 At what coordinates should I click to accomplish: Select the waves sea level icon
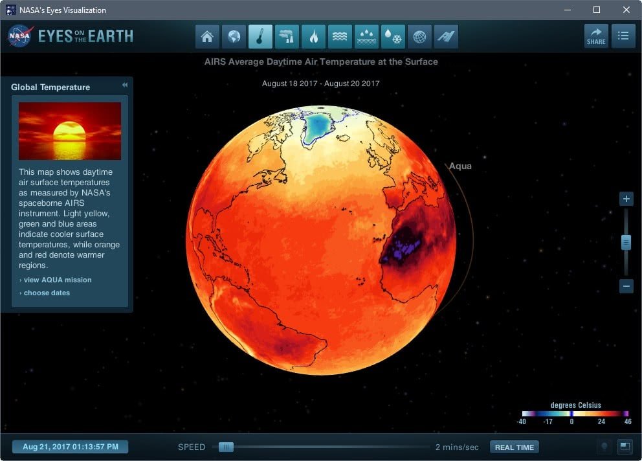click(x=340, y=36)
